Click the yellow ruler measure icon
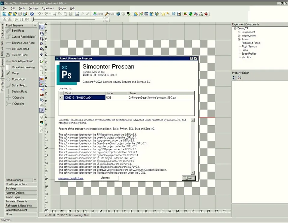288x223 pixels. 136,14
